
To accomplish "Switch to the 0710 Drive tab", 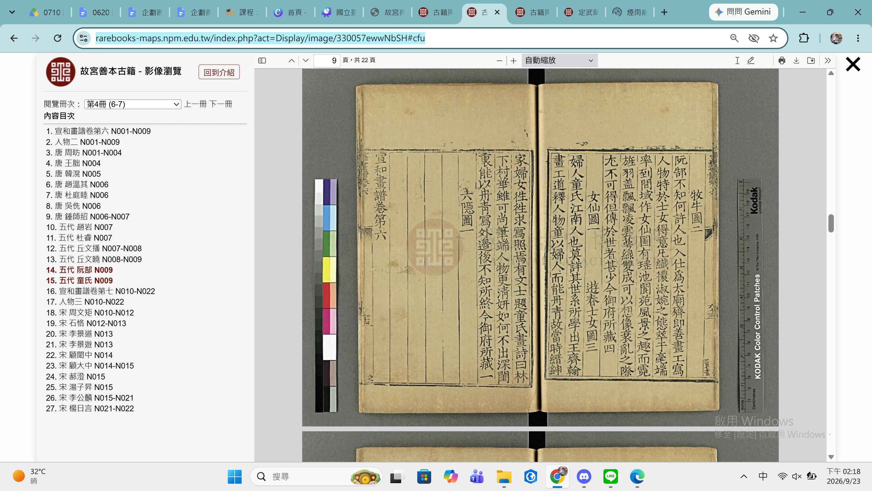I will coord(46,12).
